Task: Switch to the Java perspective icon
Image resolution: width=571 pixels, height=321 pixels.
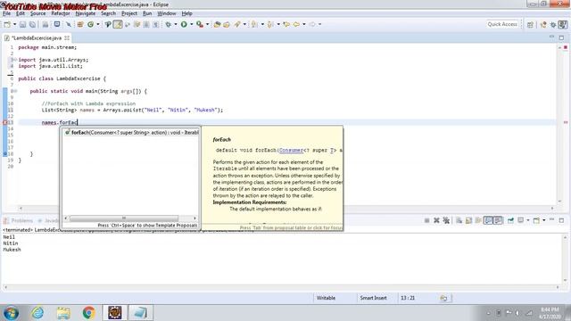Action: [563, 24]
